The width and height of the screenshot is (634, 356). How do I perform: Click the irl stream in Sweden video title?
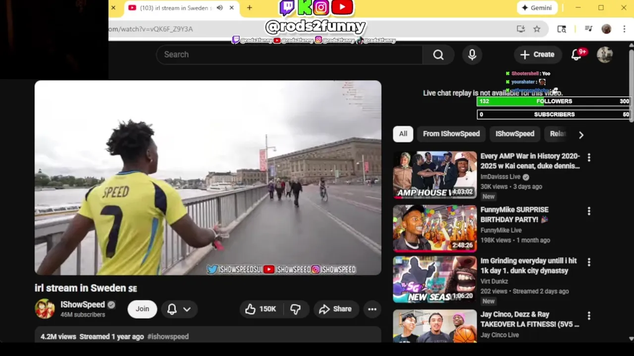[86, 288]
